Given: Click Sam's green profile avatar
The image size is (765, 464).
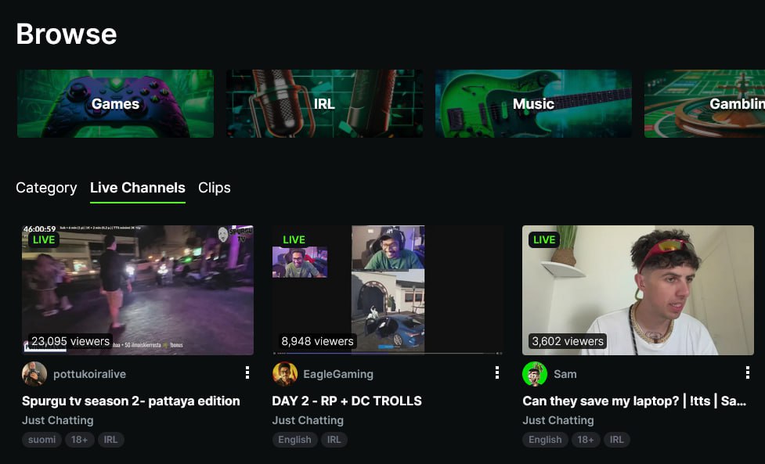Looking at the screenshot, I should click(535, 374).
